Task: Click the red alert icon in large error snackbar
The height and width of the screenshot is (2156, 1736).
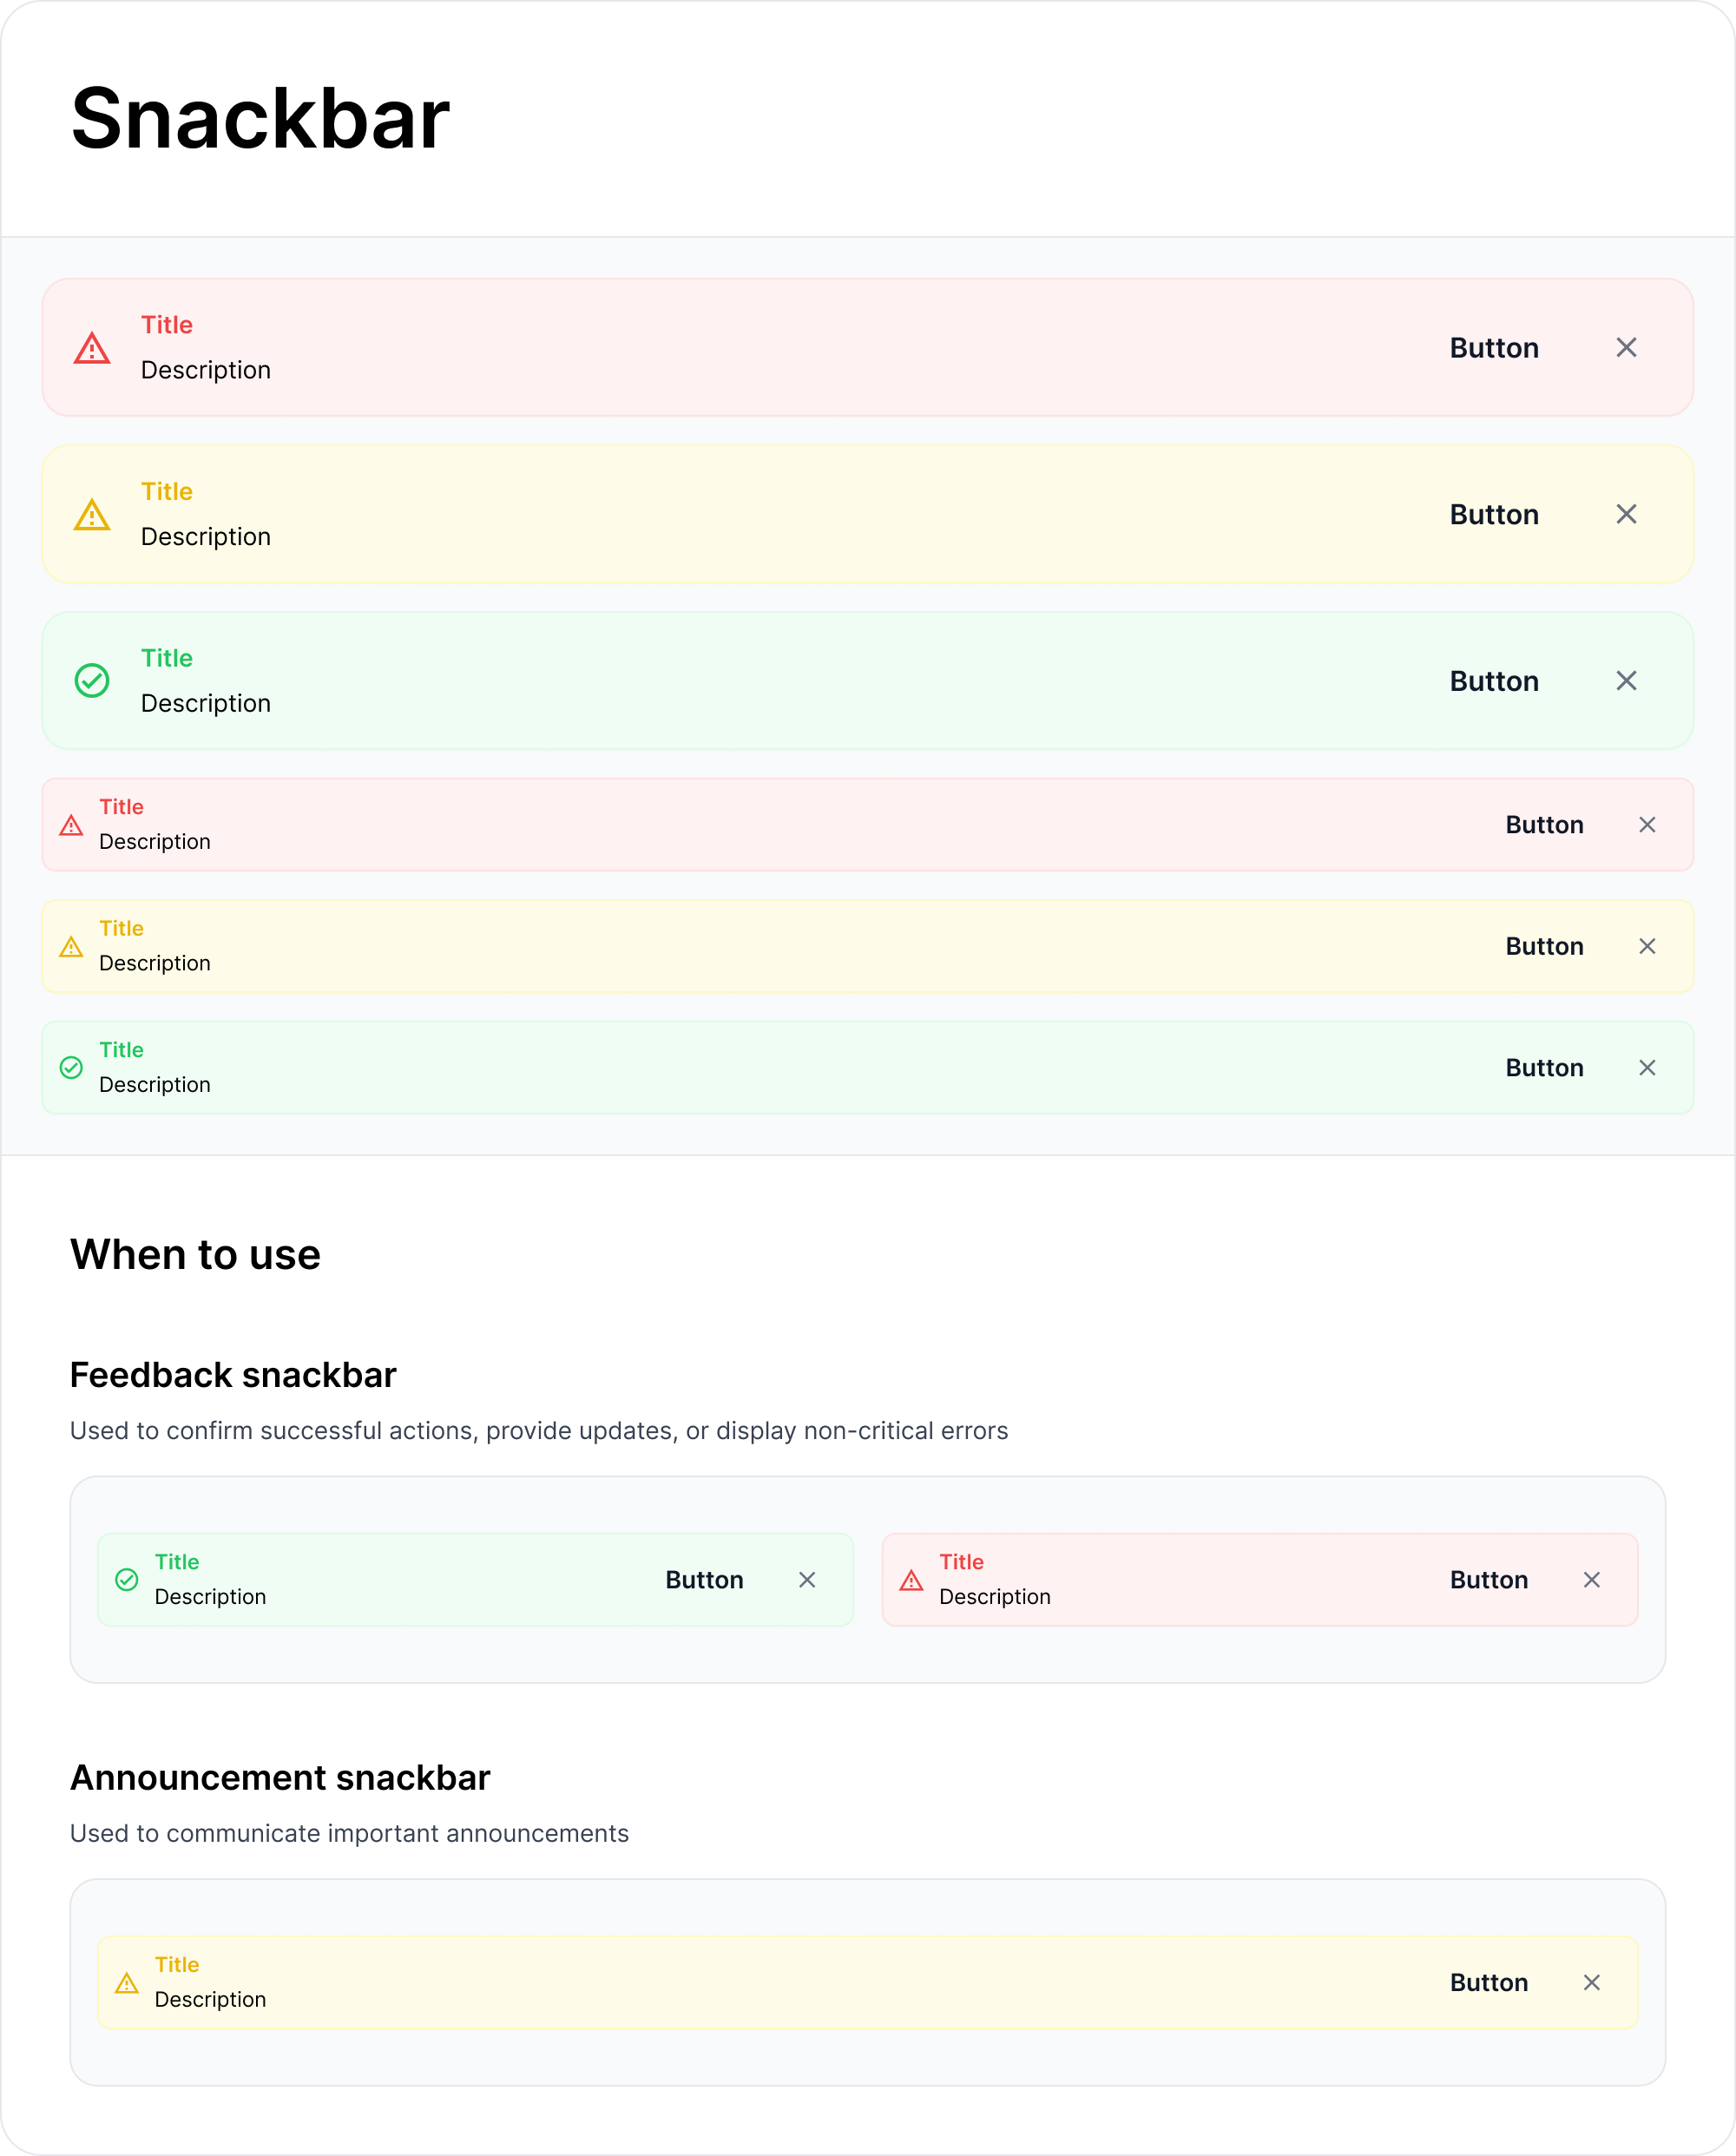Action: (x=92, y=349)
